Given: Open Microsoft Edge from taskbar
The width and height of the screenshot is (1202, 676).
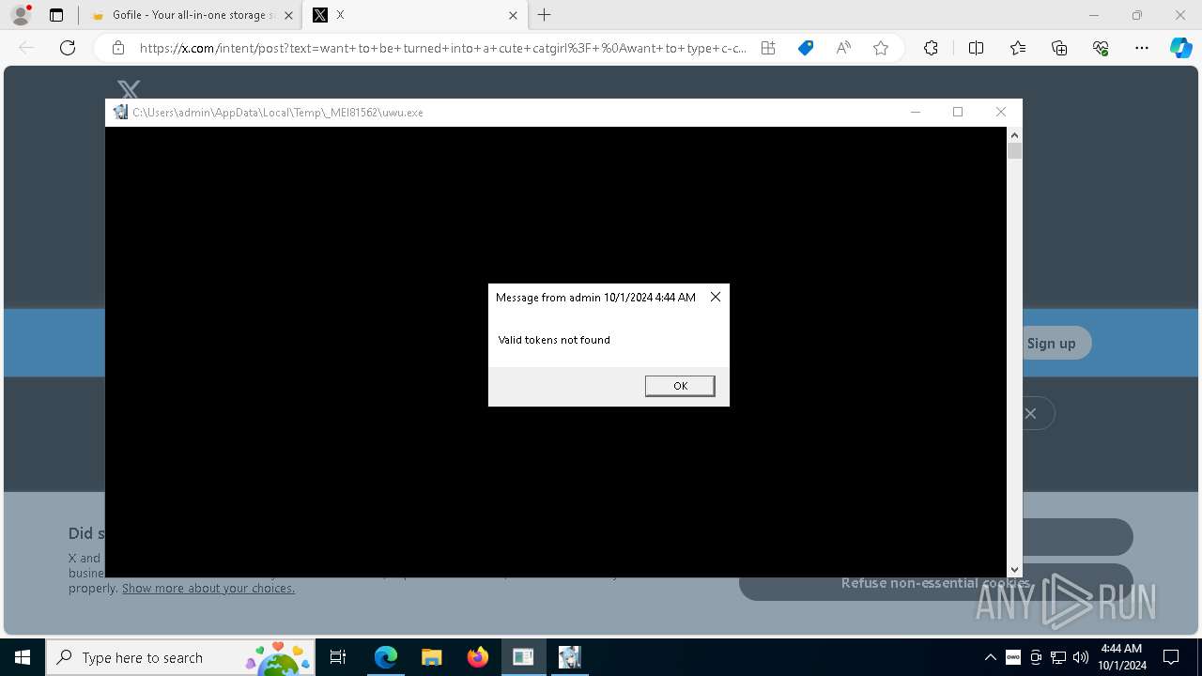Looking at the screenshot, I should point(386,657).
